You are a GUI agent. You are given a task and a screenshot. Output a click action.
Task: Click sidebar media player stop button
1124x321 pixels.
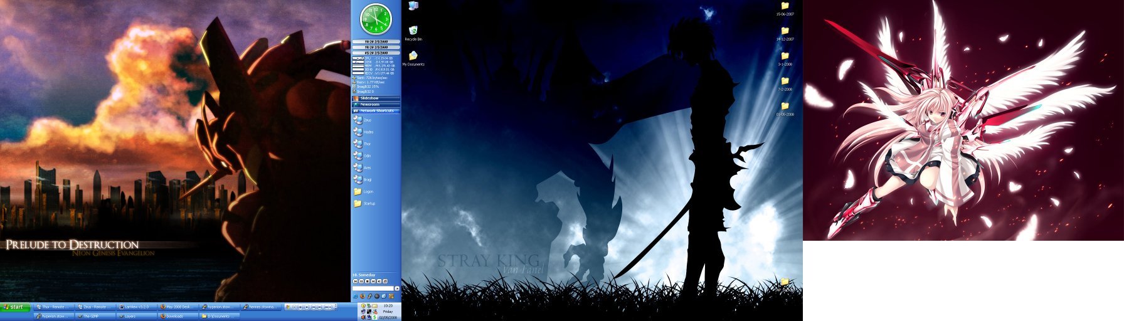[368, 281]
